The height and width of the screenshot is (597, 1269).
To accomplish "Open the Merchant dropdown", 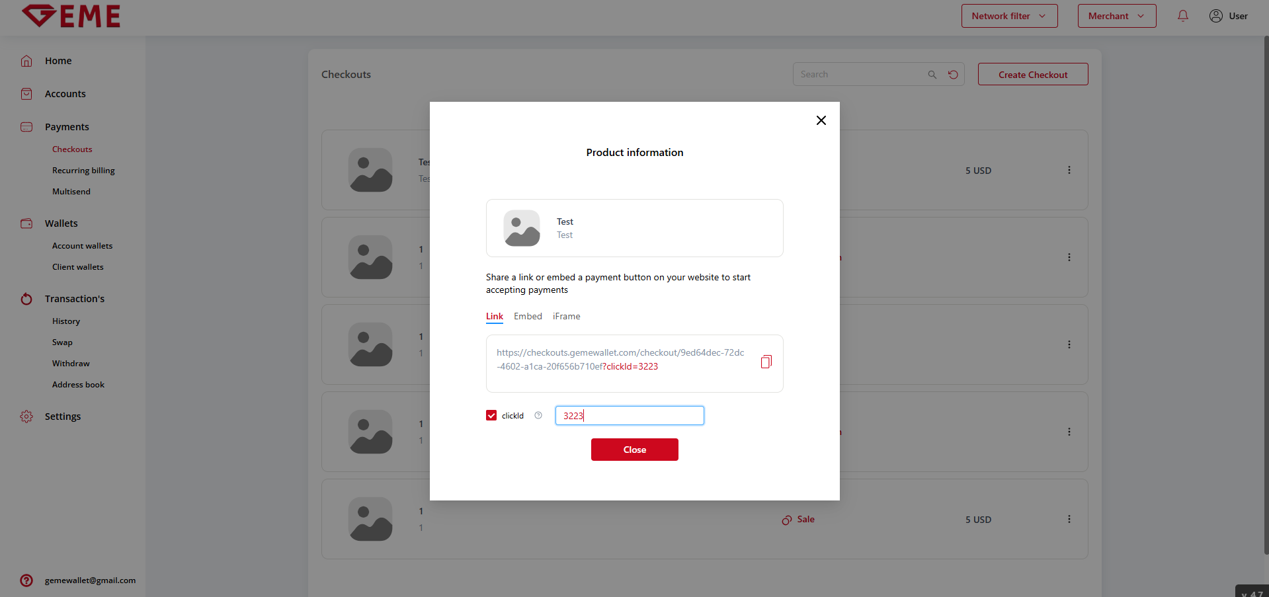I will 1116,16.
